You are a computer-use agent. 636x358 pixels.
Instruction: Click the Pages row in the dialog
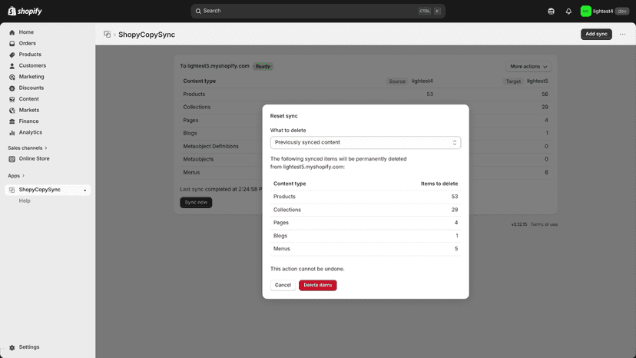366,223
